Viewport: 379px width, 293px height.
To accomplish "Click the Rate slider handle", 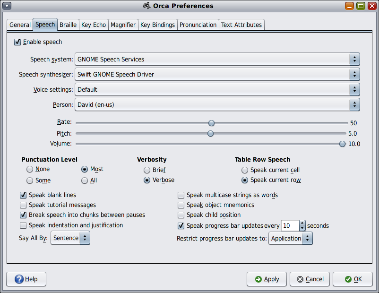I will [211, 123].
